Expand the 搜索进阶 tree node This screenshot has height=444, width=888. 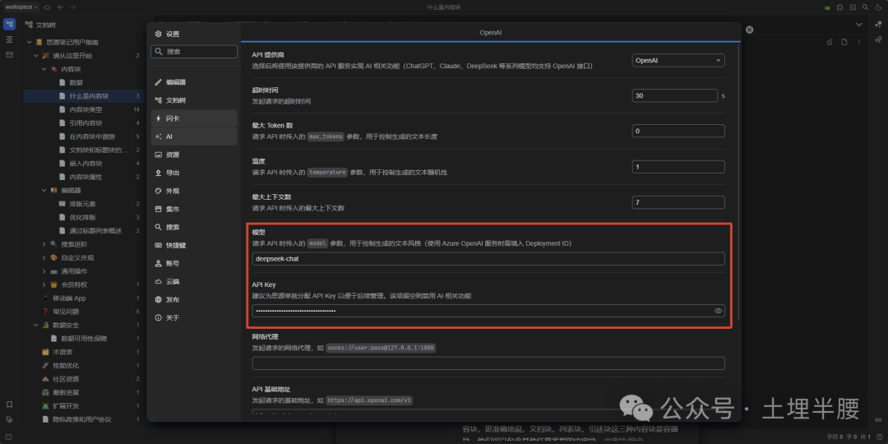click(x=44, y=244)
